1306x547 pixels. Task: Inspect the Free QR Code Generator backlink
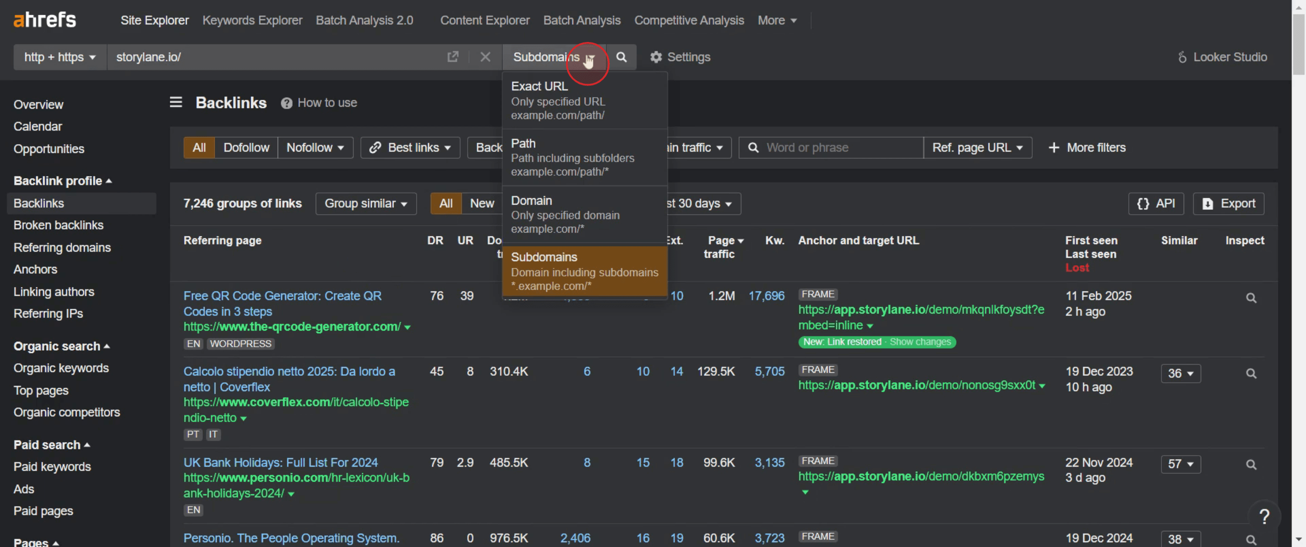point(1251,298)
